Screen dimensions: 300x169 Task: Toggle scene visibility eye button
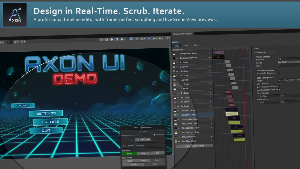pos(149,39)
